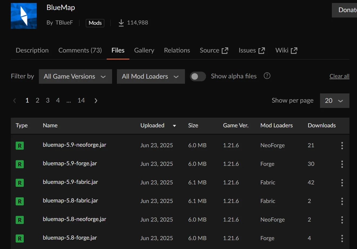357x249 pixels.
Task: Expand All Game Versions filter dropdown
Action: pos(75,76)
